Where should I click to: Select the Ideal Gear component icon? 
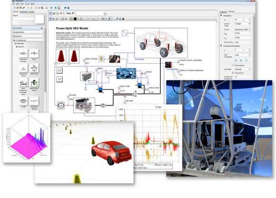pyautogui.click(x=34, y=68)
